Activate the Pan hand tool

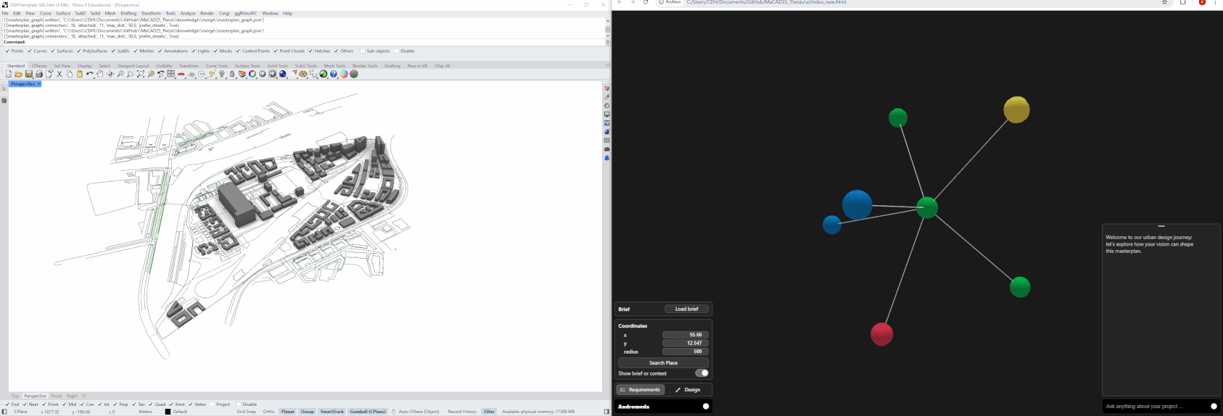(x=100, y=74)
